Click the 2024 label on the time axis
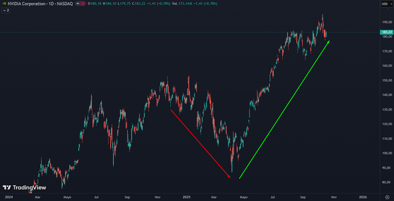The image size is (394, 201). pos(8,197)
